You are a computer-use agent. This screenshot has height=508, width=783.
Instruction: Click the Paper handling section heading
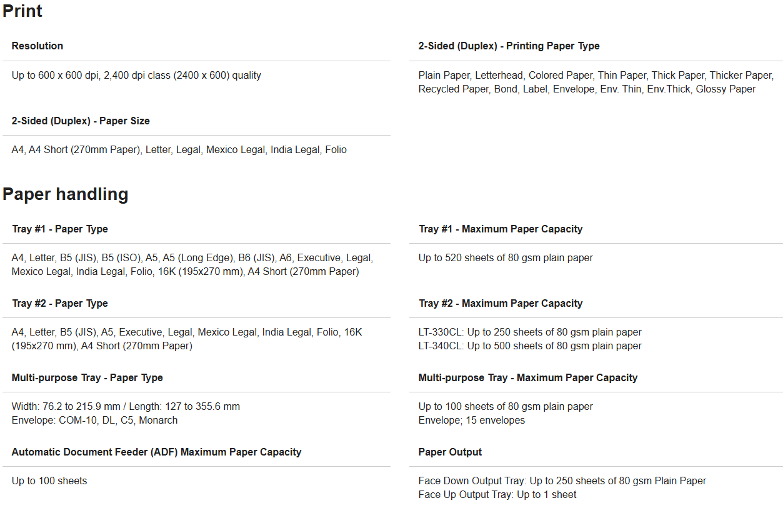(66, 194)
